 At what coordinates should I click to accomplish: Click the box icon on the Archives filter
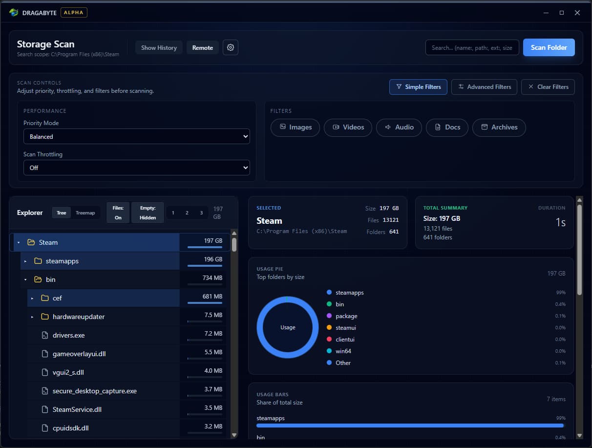485,127
